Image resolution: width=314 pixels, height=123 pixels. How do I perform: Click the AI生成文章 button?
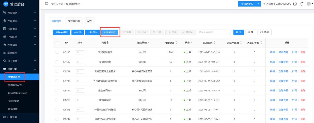pyautogui.click(x=110, y=32)
